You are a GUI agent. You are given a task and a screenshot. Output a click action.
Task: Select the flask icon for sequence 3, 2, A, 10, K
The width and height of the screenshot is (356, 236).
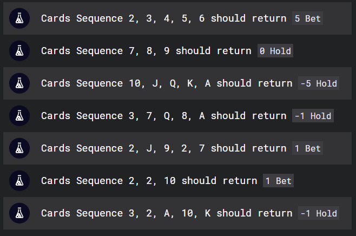[x=19, y=213]
